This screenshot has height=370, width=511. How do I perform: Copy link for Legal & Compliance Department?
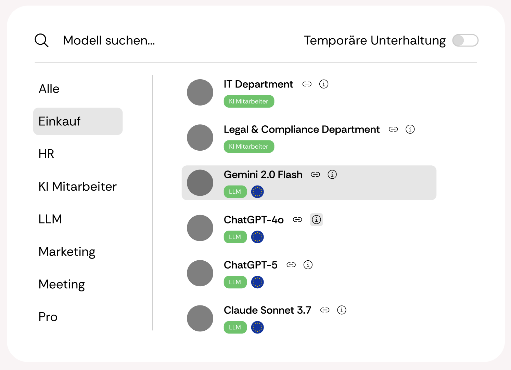(x=393, y=129)
